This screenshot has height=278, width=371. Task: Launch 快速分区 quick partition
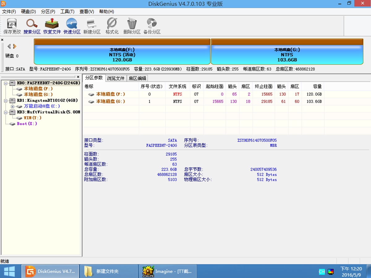pos(72,25)
